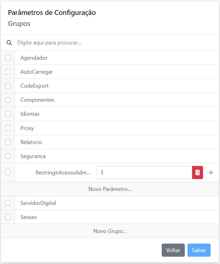Click the RestringirAcessoAdm value input field

(x=144, y=173)
